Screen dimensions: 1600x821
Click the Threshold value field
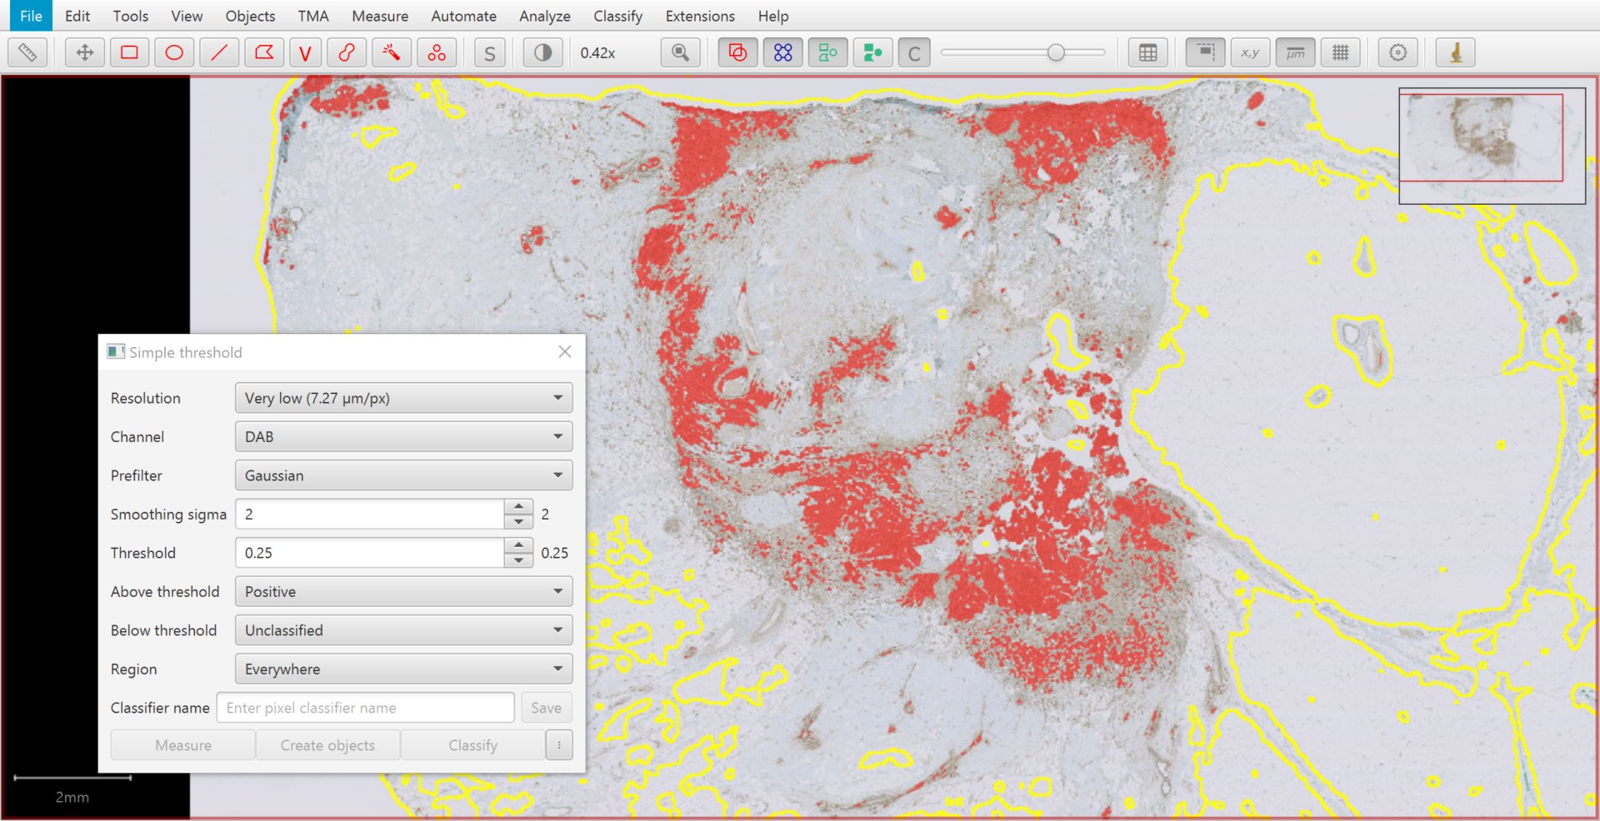tap(370, 553)
